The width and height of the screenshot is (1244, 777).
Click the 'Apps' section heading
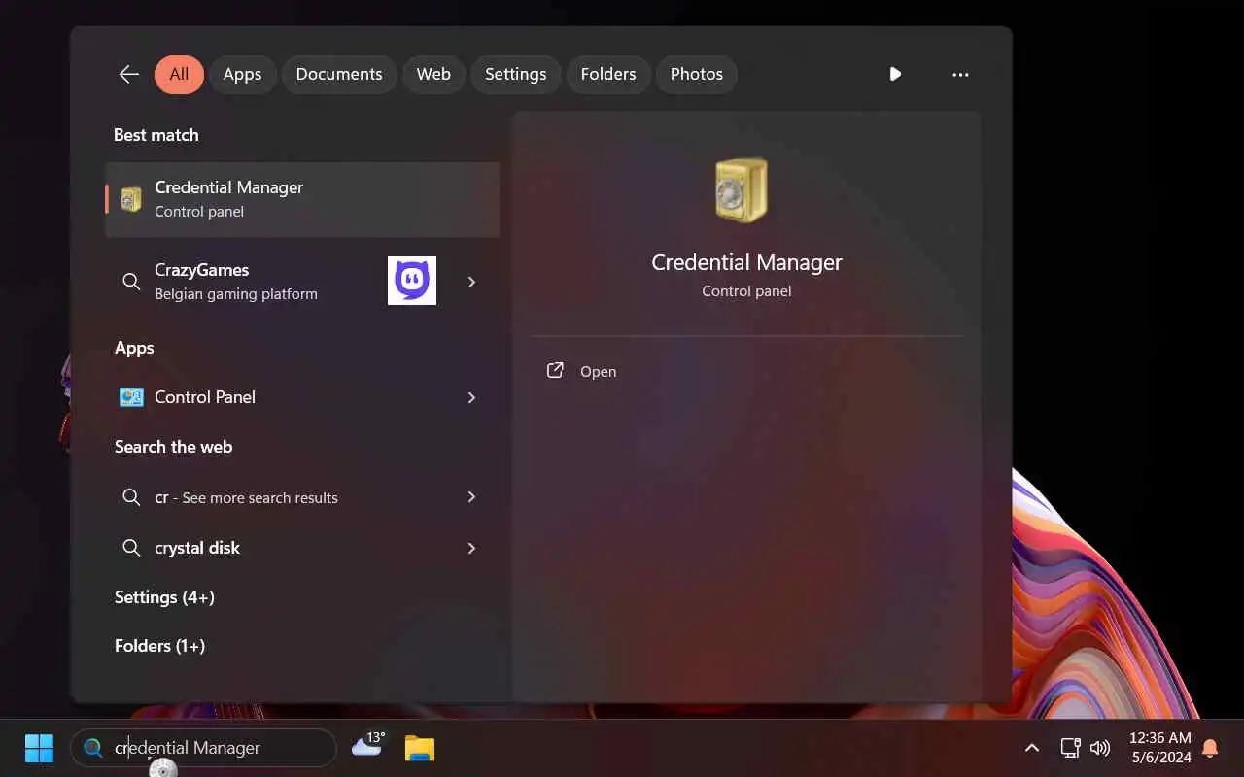tap(134, 348)
